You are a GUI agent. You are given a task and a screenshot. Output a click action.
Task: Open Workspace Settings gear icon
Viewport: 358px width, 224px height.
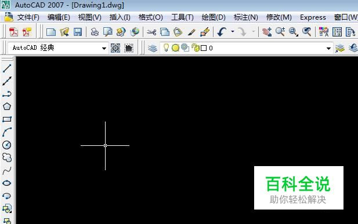(115, 48)
